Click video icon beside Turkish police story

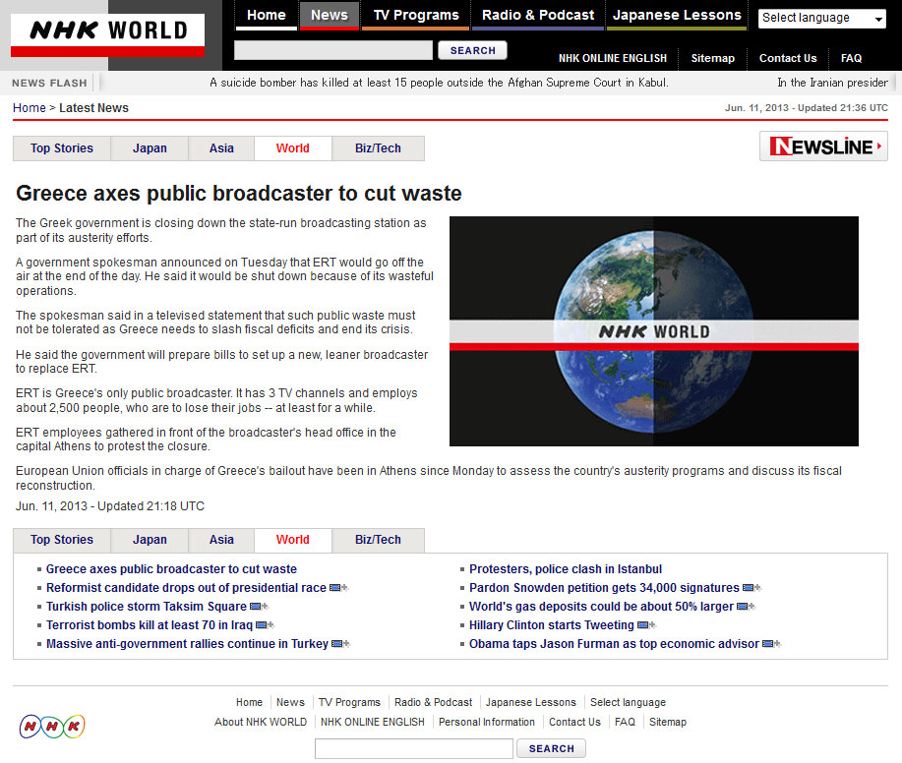tap(258, 607)
